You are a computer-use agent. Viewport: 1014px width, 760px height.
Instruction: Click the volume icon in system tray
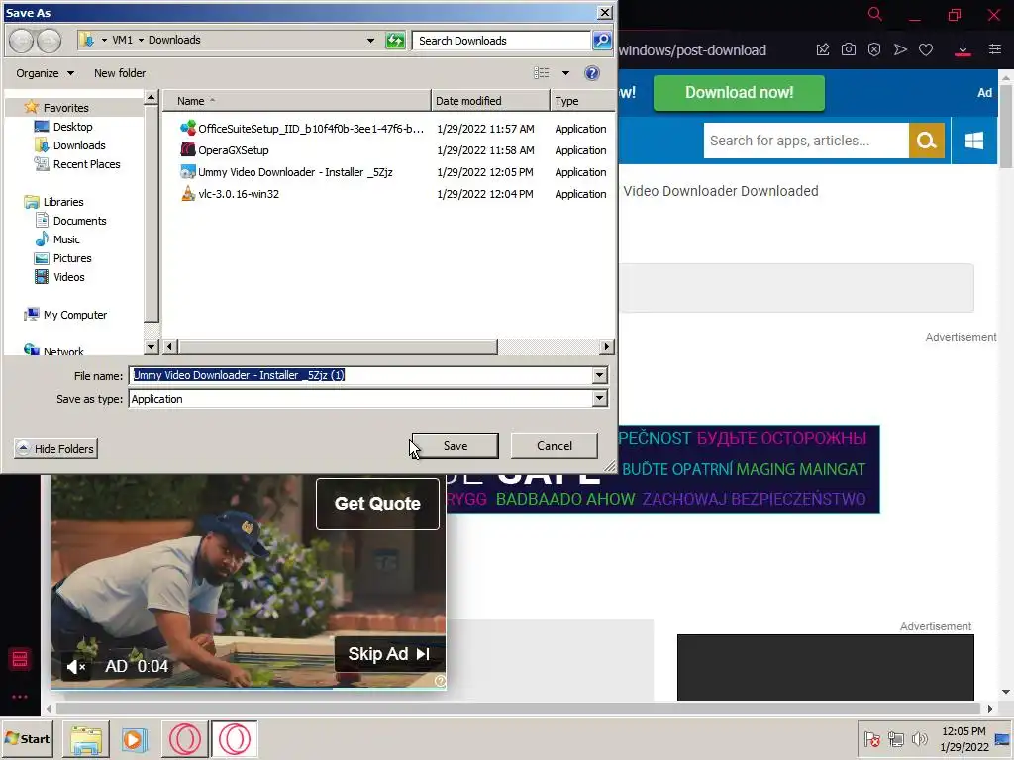tap(919, 738)
